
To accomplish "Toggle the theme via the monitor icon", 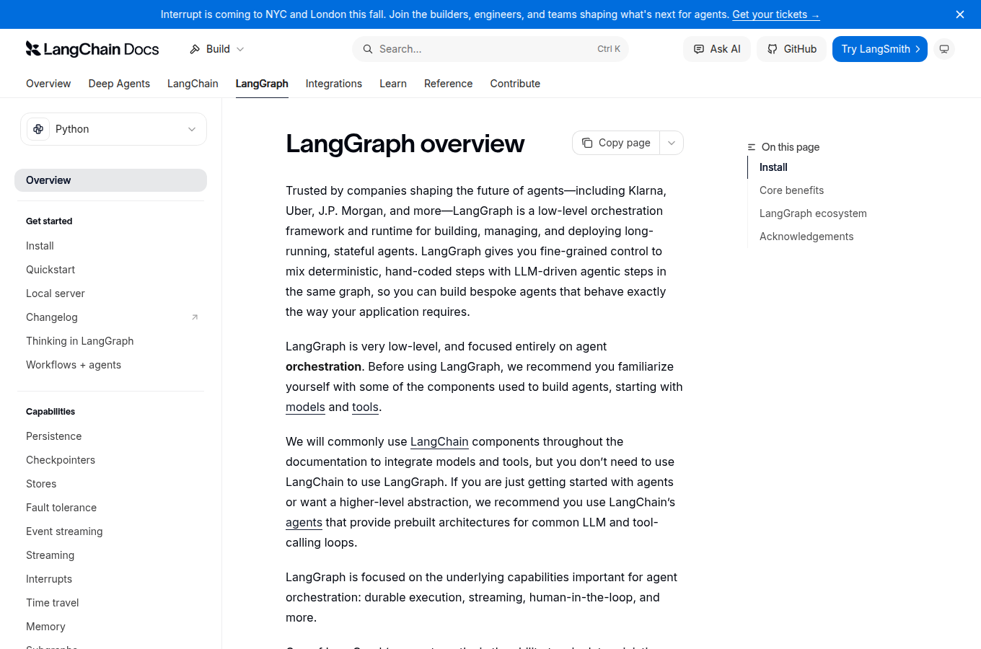I will [944, 49].
